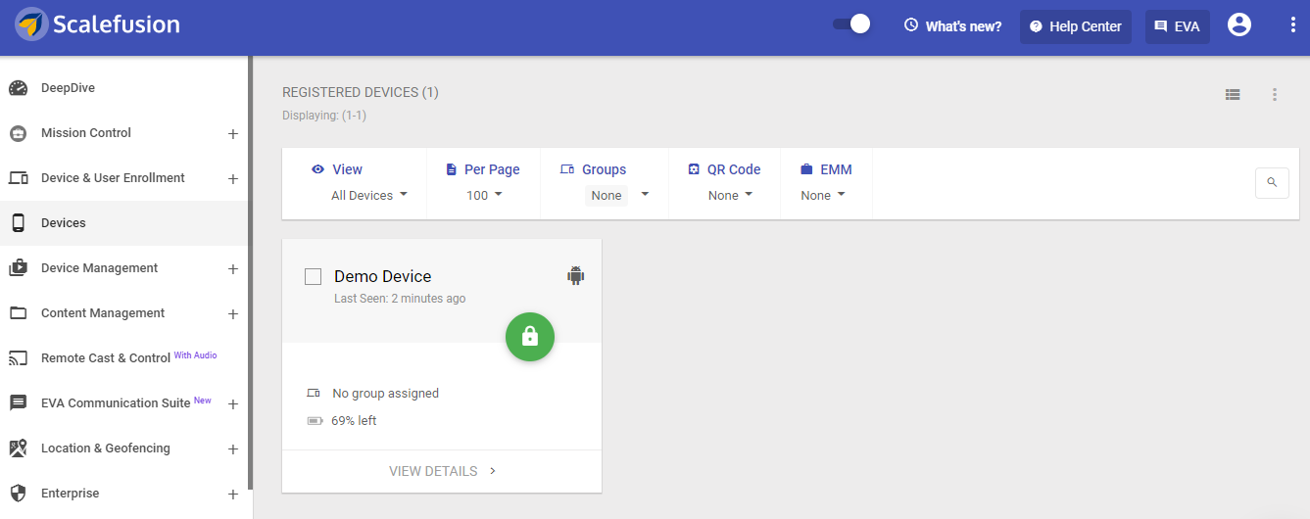Click the 69% left battery status
This screenshot has width=1310, height=519.
(x=353, y=421)
